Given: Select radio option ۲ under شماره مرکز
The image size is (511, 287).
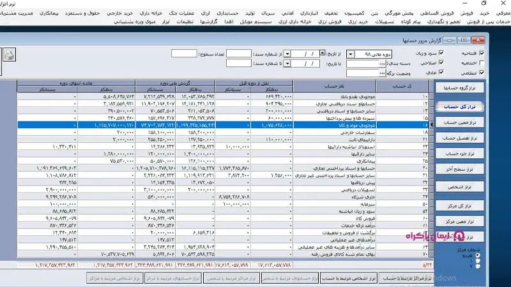Looking at the screenshot, I should [478, 266].
